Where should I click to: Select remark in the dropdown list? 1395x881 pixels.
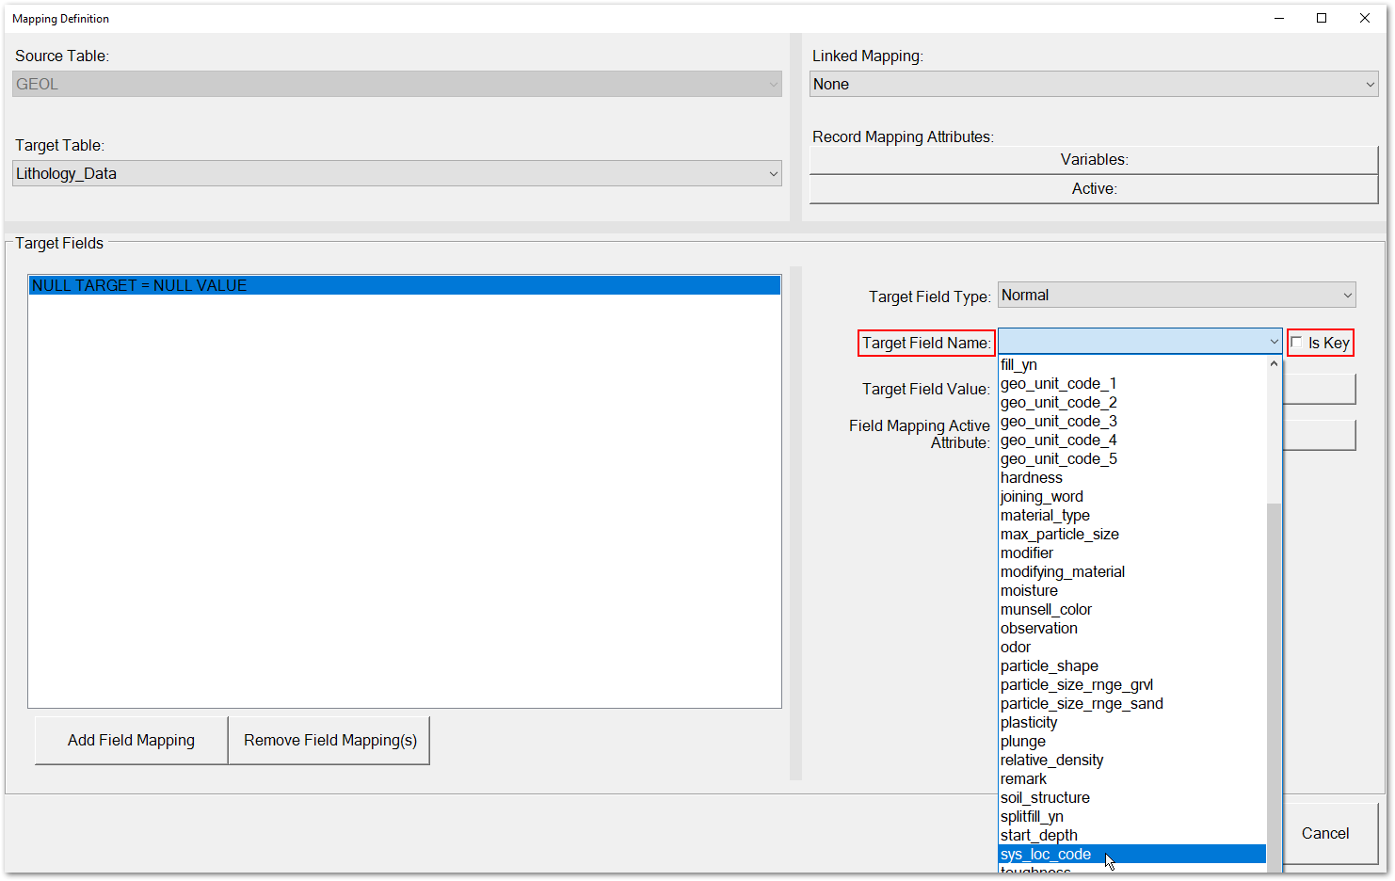point(1132,778)
